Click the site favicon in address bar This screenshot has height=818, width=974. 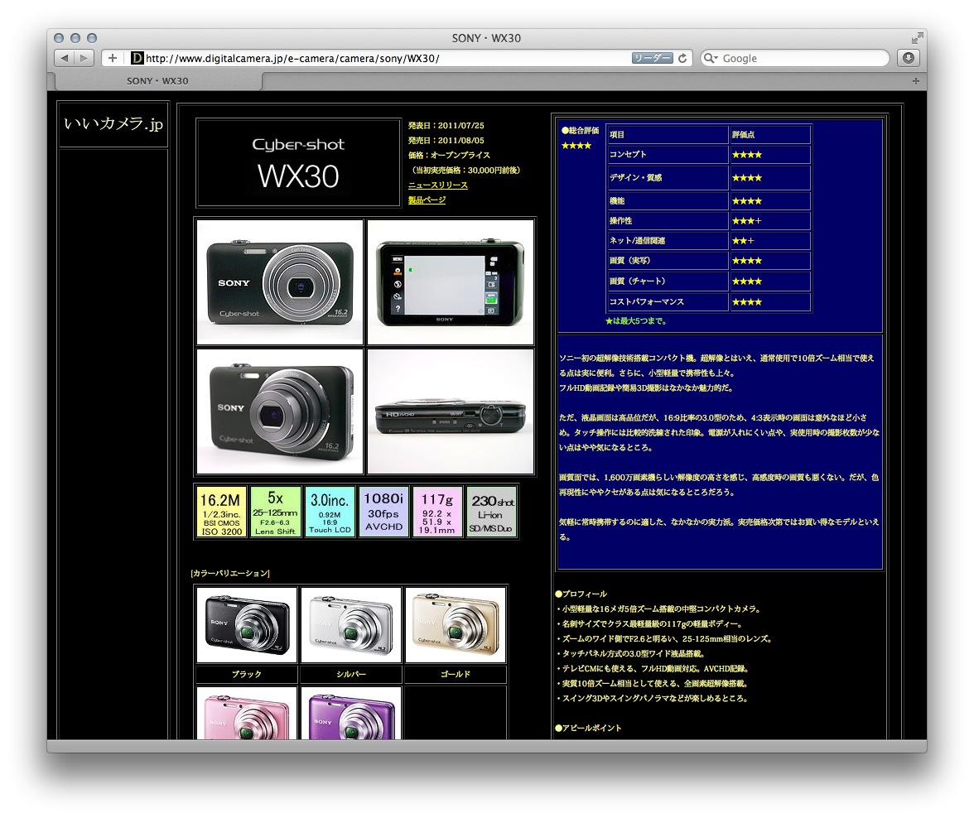(x=137, y=59)
